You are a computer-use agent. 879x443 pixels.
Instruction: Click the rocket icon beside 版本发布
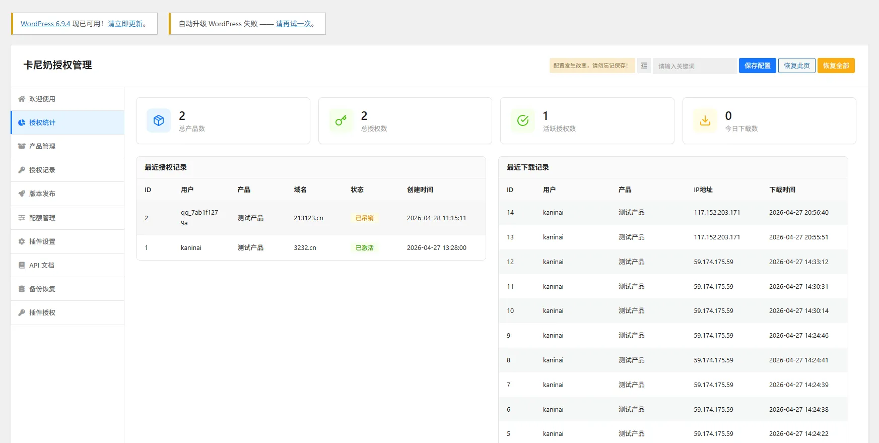click(22, 194)
